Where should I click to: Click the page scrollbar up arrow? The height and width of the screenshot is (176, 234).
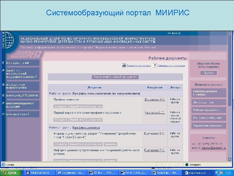(x=230, y=33)
